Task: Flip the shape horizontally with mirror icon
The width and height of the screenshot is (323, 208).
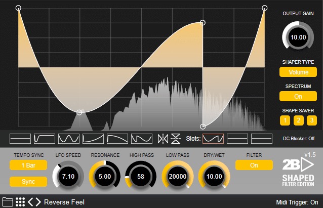Action: 163,139
